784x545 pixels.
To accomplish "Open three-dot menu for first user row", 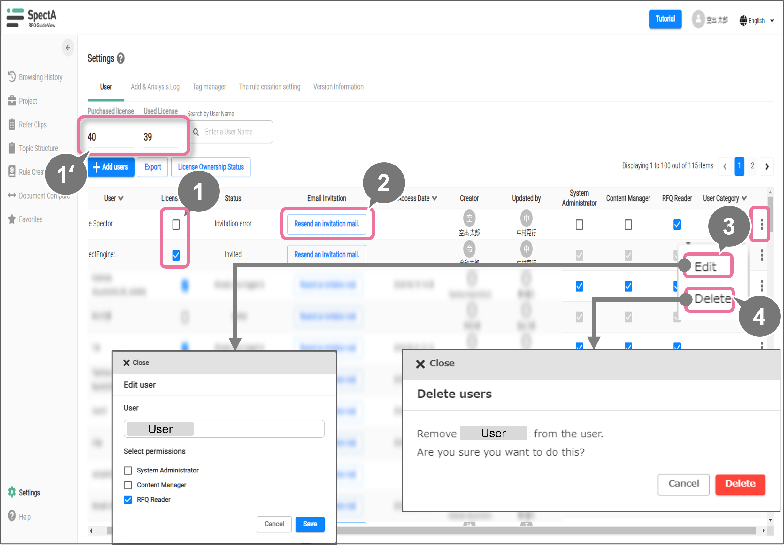I will (761, 224).
